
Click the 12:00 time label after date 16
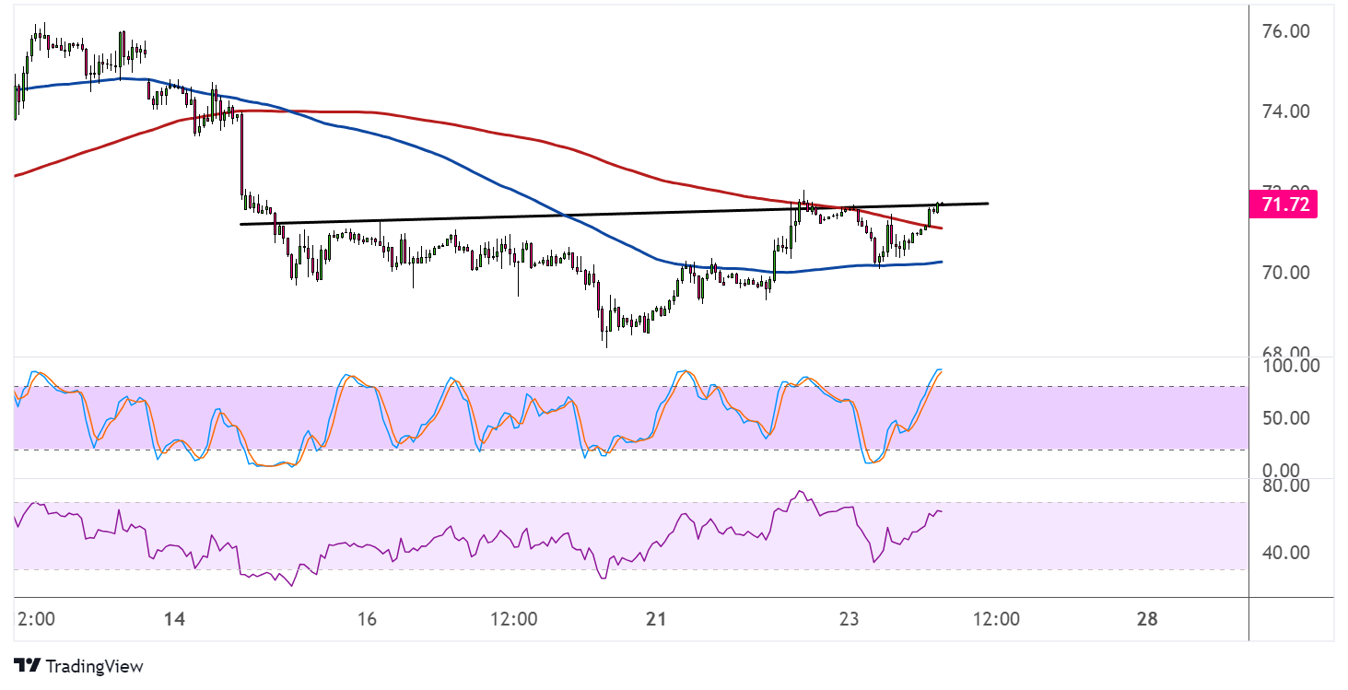513,619
